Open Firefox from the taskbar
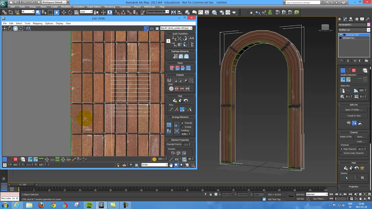The height and width of the screenshot is (209, 372). click(x=41, y=205)
